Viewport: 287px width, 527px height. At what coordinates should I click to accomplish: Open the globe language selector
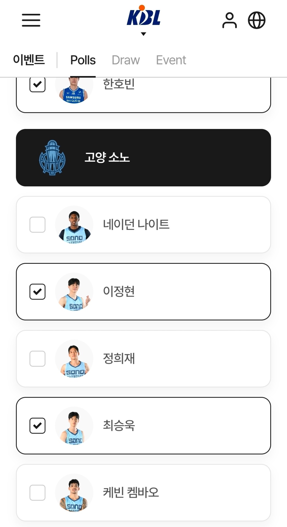(257, 20)
